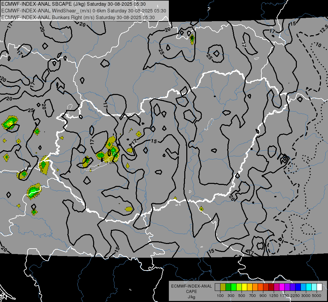The width and height of the screenshot is (328, 302).
Task: Click the word CAPE in the legend
Action: [191, 292]
